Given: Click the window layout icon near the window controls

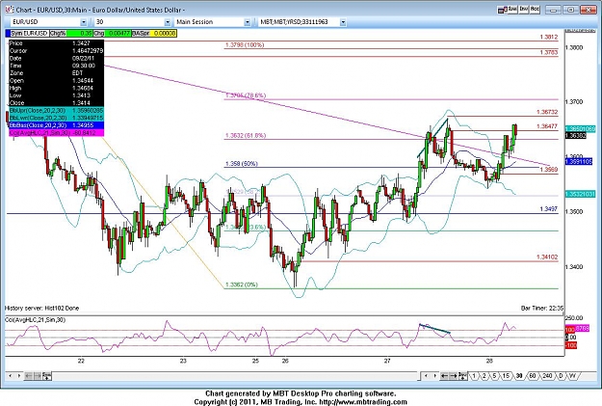Looking at the screenshot, I should pyautogui.click(x=503, y=10).
